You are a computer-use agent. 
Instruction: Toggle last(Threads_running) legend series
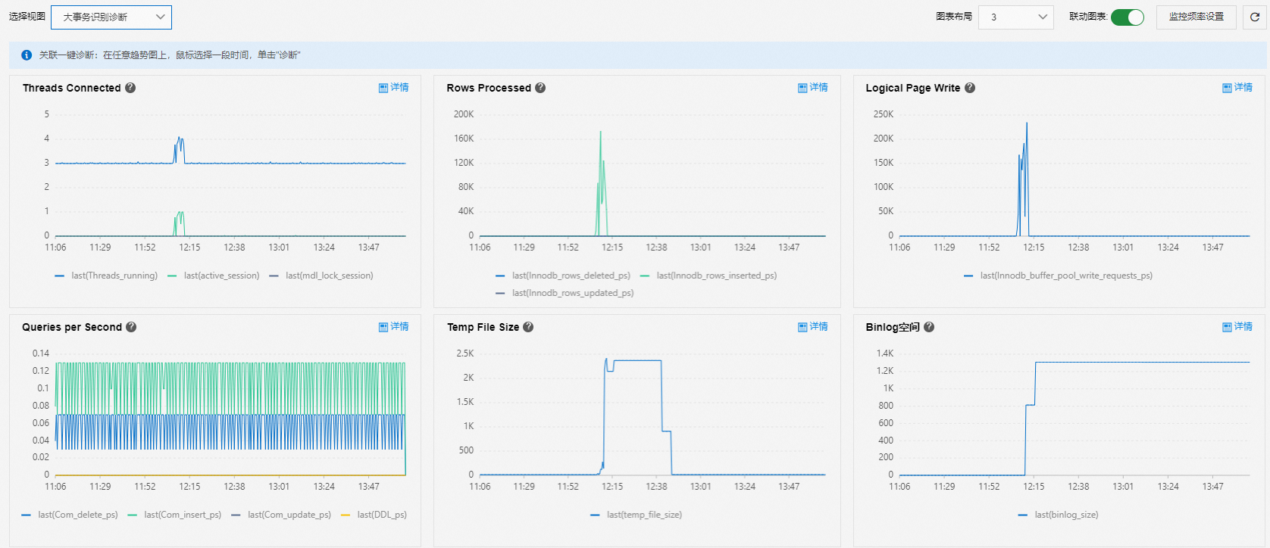[x=107, y=276]
